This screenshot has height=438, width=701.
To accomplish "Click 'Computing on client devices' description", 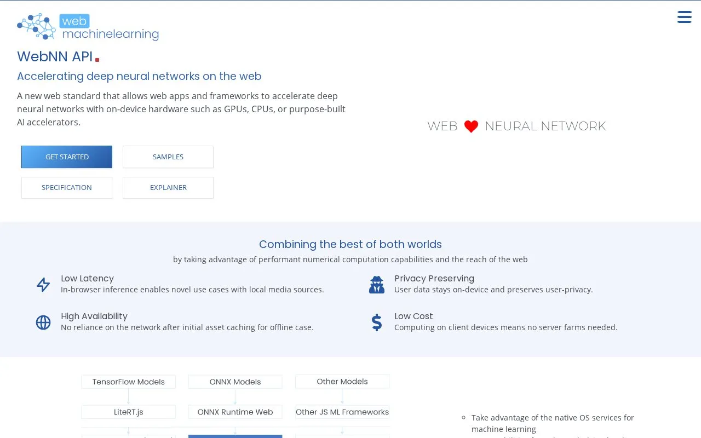I will [x=506, y=327].
